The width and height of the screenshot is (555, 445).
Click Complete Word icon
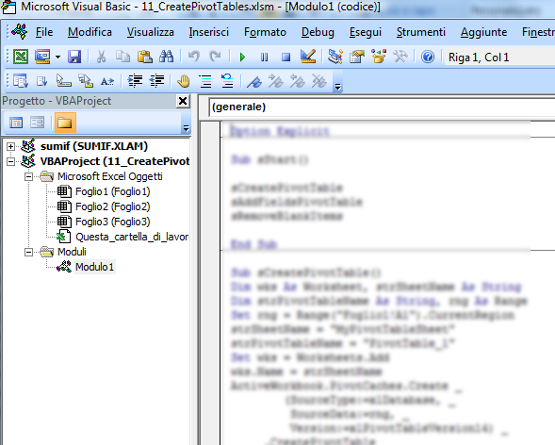point(107,81)
